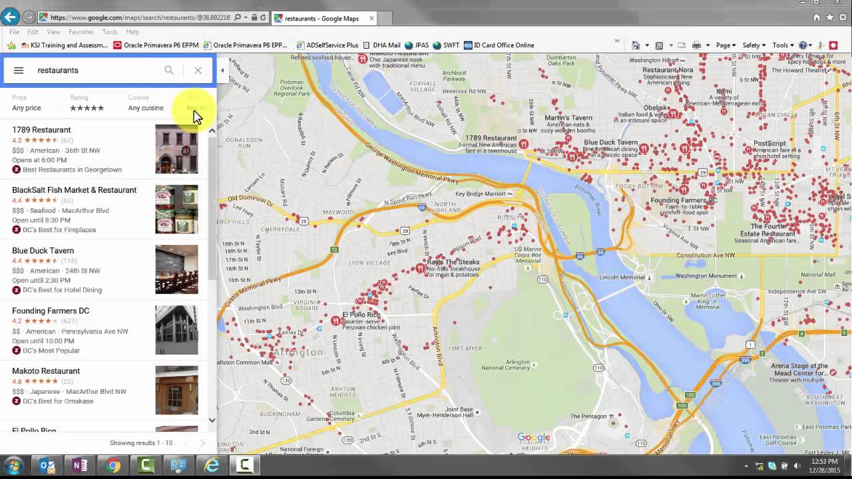Open the DHA Mail favorite
This screenshot has height=479, width=852.
(381, 45)
